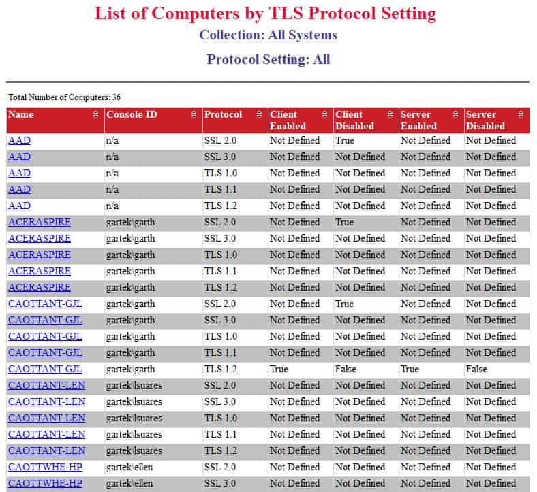Select the True cell in CAOTTANT-GJL Client Enabled
The width and height of the screenshot is (537, 492).
279,370
